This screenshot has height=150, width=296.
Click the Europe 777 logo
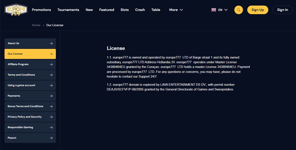pos(16,10)
